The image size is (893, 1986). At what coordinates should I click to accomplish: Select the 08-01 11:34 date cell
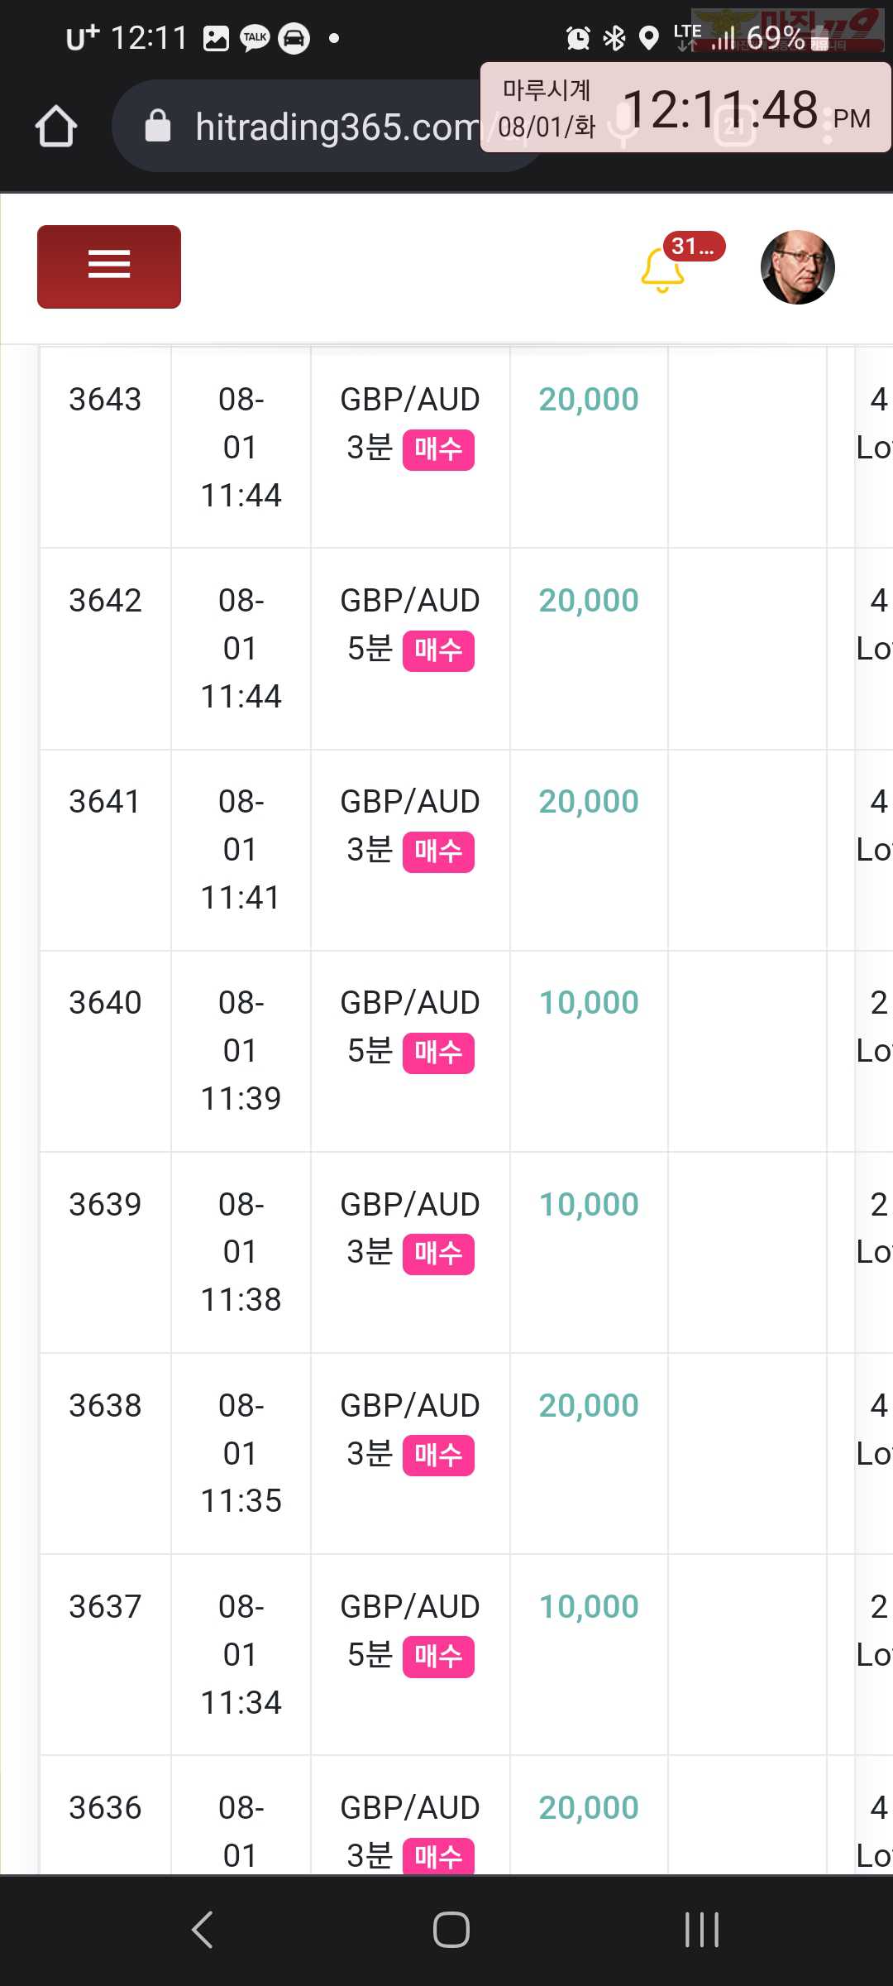click(x=241, y=1654)
